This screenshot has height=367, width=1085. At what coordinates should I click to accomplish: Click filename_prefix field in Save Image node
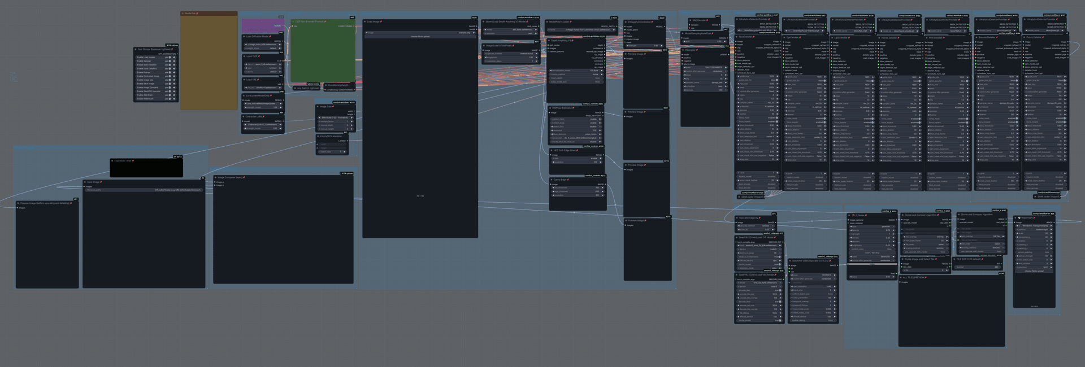[x=144, y=190]
